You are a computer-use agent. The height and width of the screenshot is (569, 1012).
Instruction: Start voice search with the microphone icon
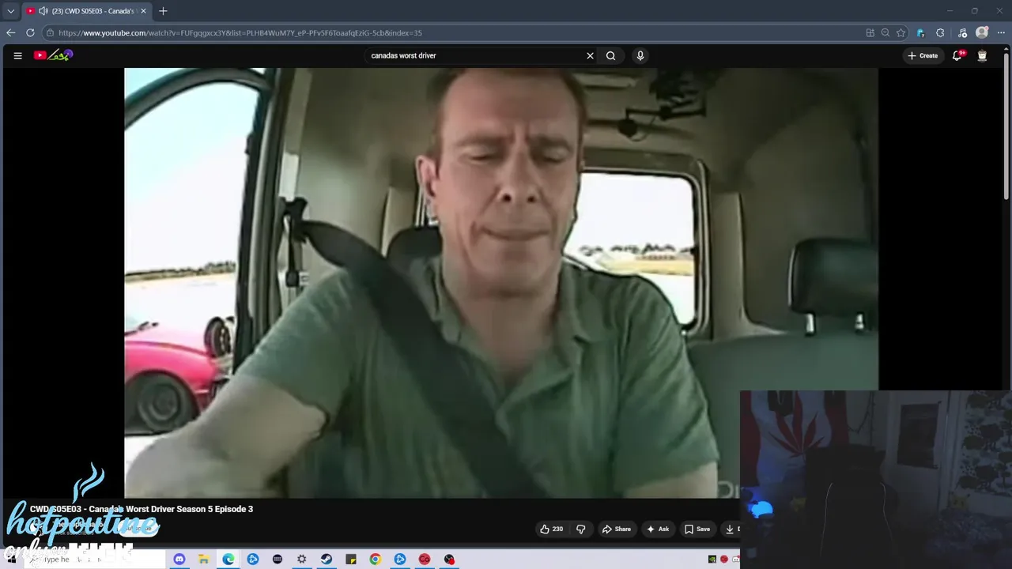tap(640, 55)
